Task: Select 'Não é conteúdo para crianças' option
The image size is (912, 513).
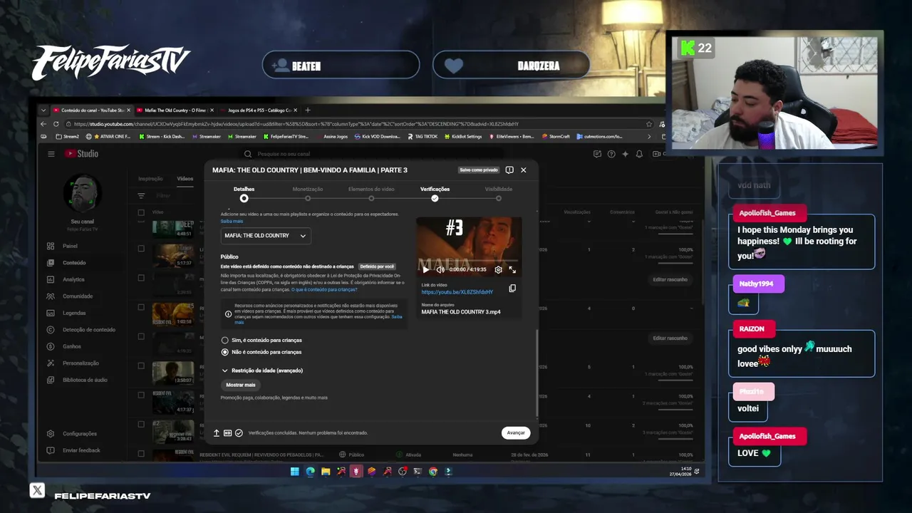Action: point(224,352)
